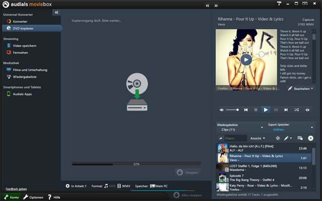Click the copy progress bar
322x201 pixels.
(136, 164)
